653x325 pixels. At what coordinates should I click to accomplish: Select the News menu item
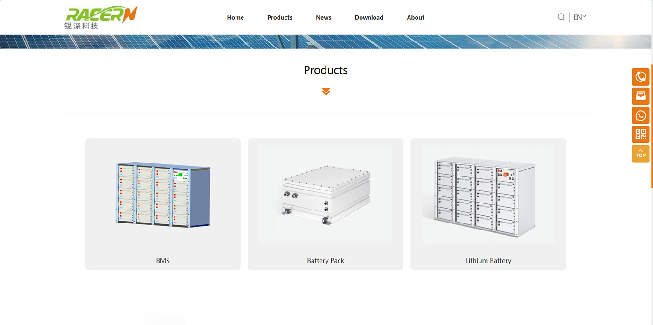pyautogui.click(x=323, y=18)
